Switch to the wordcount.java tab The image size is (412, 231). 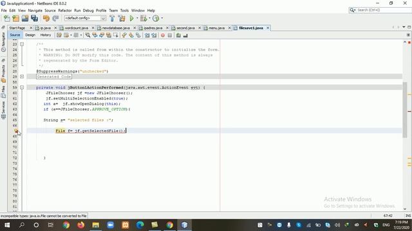(76, 28)
